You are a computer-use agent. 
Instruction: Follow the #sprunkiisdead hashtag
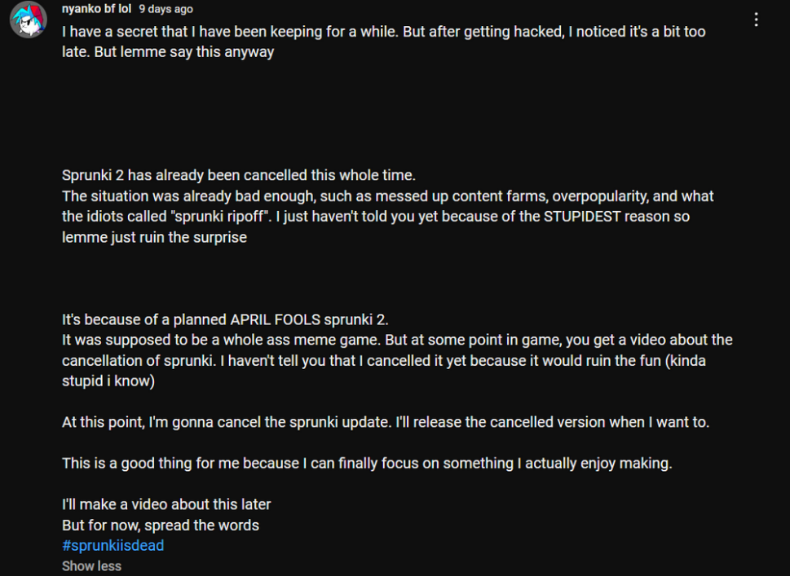113,545
